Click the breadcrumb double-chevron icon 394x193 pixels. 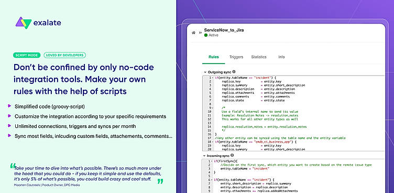[200, 33]
